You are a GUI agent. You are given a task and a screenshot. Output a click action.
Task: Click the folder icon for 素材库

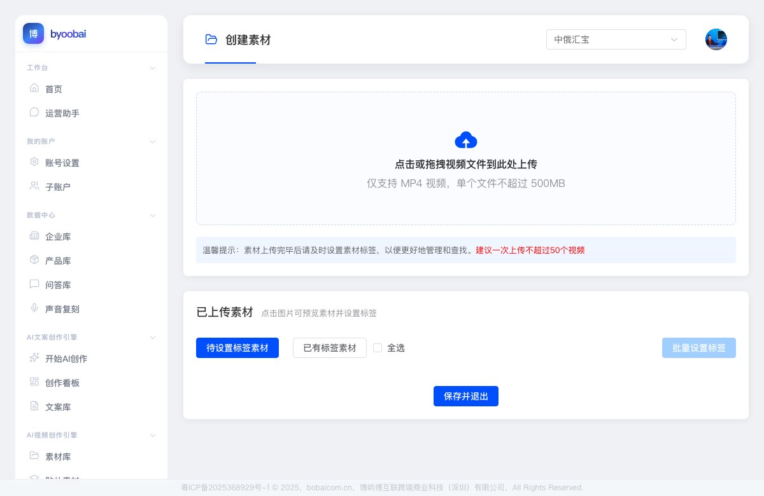click(x=34, y=455)
